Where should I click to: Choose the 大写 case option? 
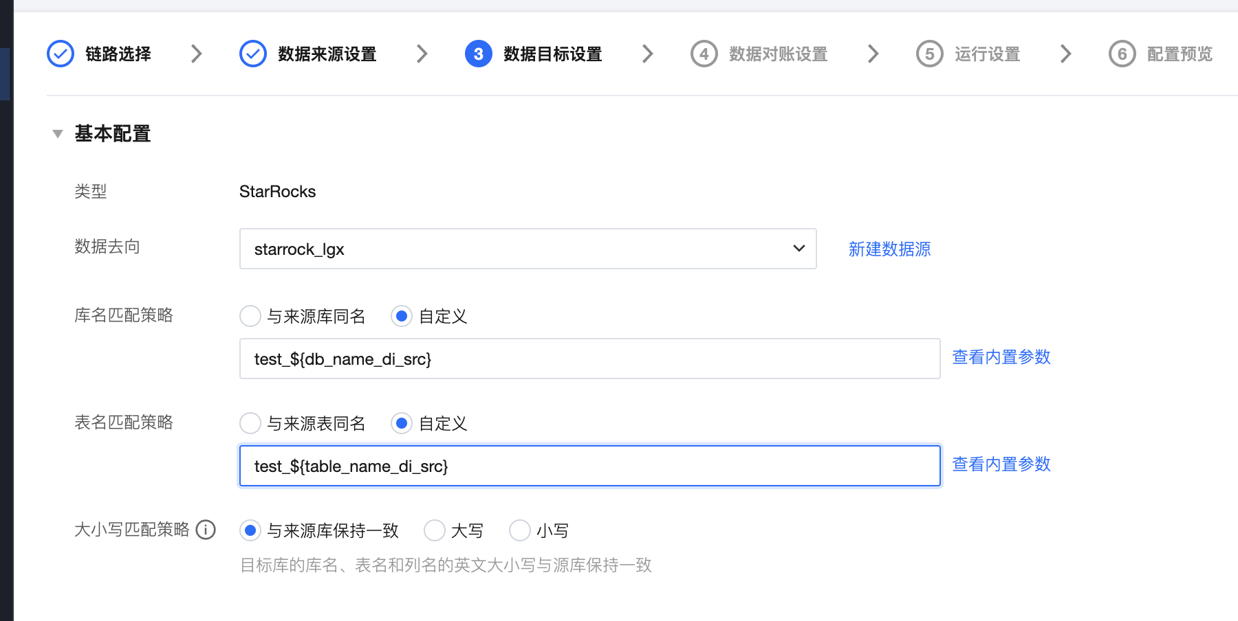point(435,530)
